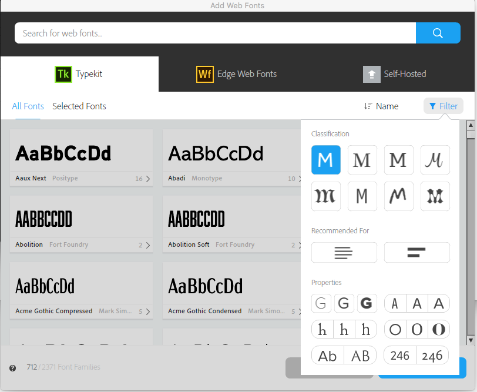Viewport: 477px width, 392px height.
Task: Select the Decorative classification filter
Action: (x=435, y=196)
